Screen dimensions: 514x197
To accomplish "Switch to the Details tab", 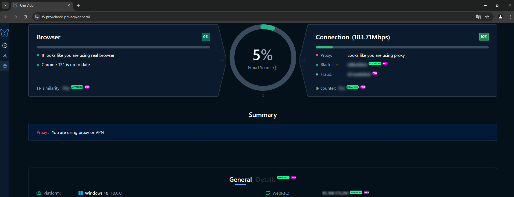I will click(x=266, y=180).
